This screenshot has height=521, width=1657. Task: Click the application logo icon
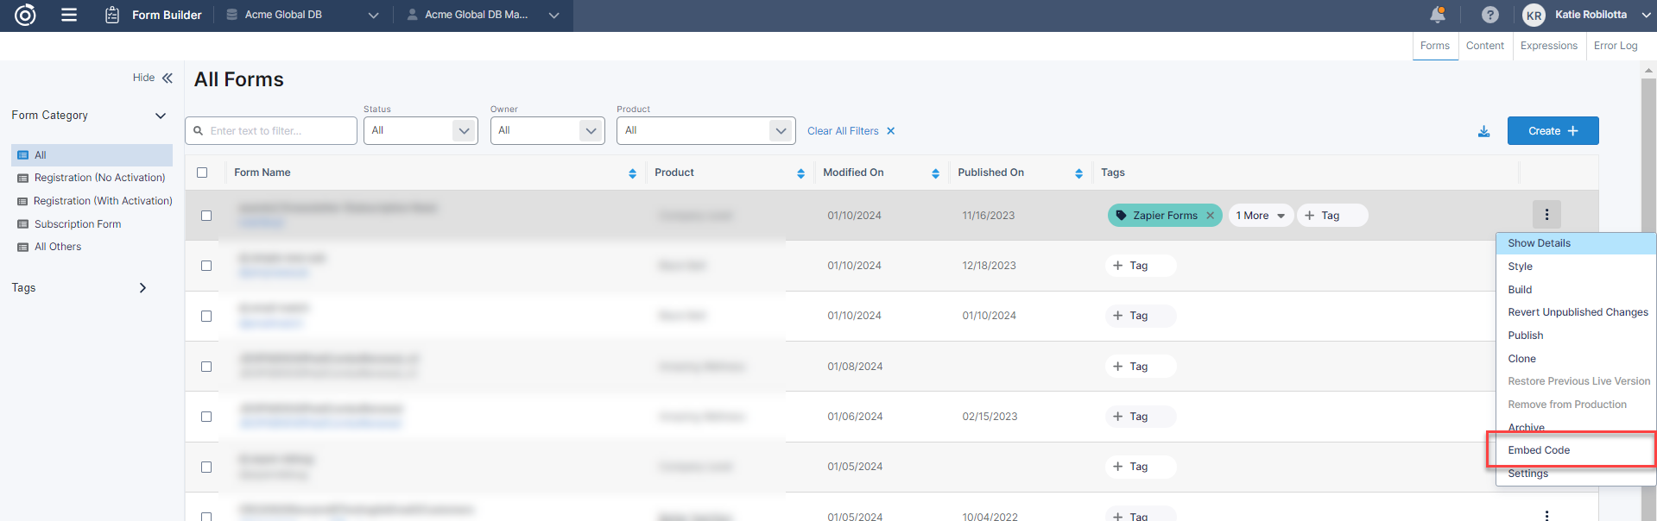(25, 15)
